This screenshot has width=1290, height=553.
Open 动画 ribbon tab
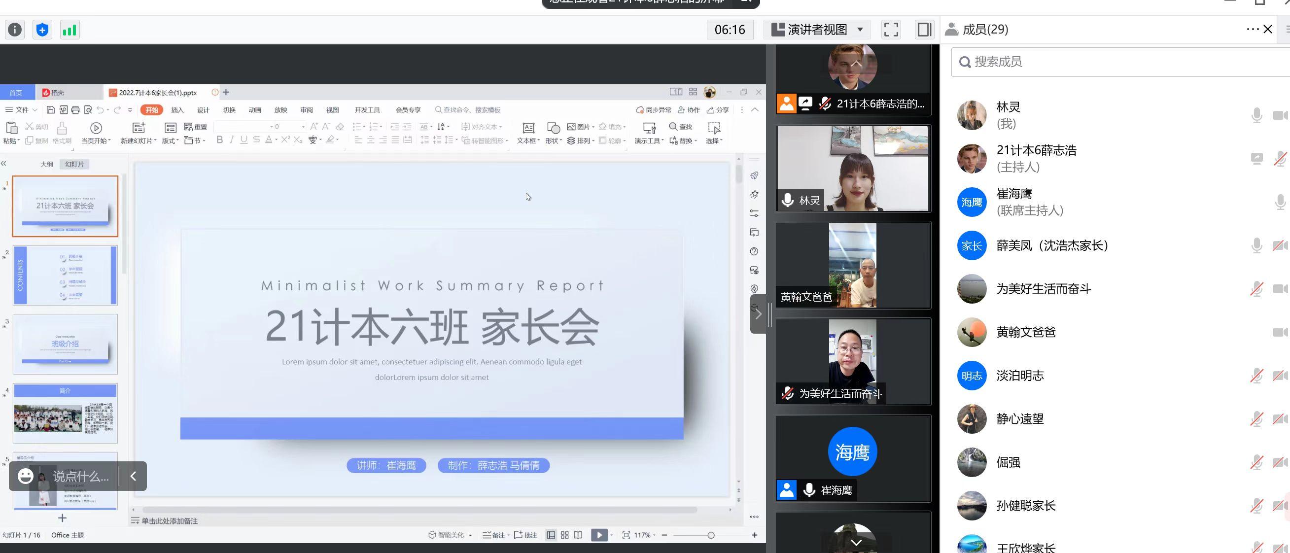coord(255,110)
